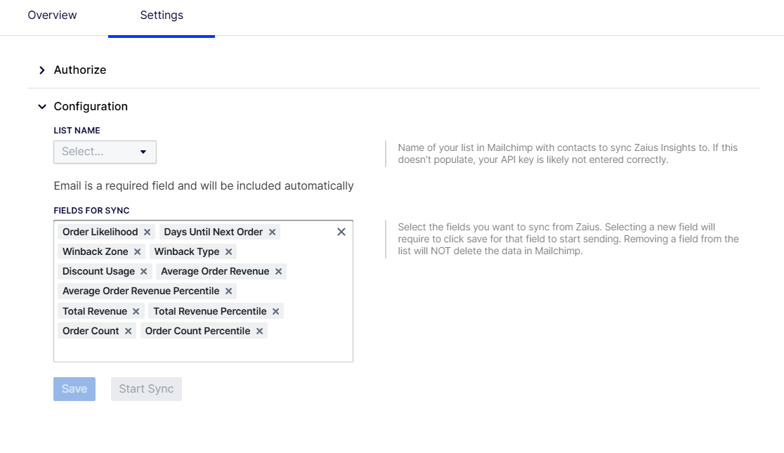Viewport: 784px width, 453px height.
Task: Remove Days Until Next Order tag
Action: [x=272, y=232]
